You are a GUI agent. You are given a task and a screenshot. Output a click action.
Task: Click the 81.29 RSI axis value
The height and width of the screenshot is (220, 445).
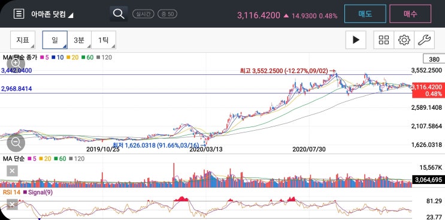pos(434,201)
